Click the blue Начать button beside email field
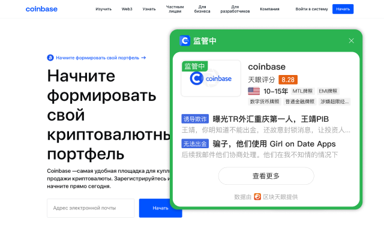This screenshot has height=240, width=384. pyautogui.click(x=160, y=208)
